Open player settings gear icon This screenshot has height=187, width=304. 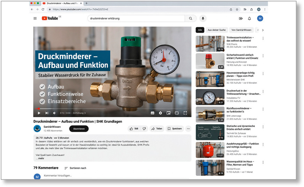pos(160,113)
